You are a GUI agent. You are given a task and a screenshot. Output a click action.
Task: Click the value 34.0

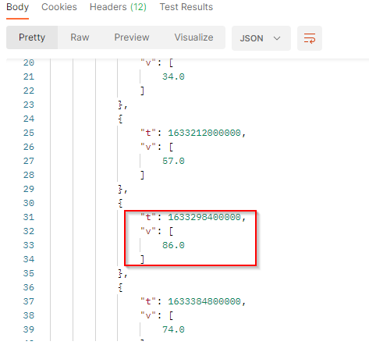pos(173,76)
